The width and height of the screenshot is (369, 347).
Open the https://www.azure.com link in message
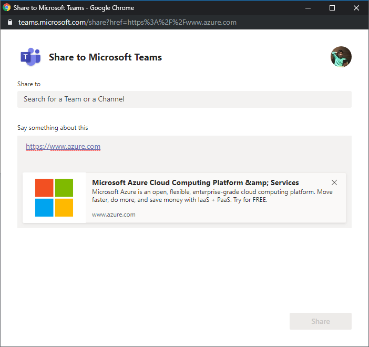(x=63, y=147)
